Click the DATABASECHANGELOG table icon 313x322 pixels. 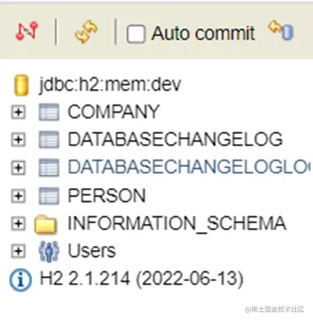click(49, 140)
